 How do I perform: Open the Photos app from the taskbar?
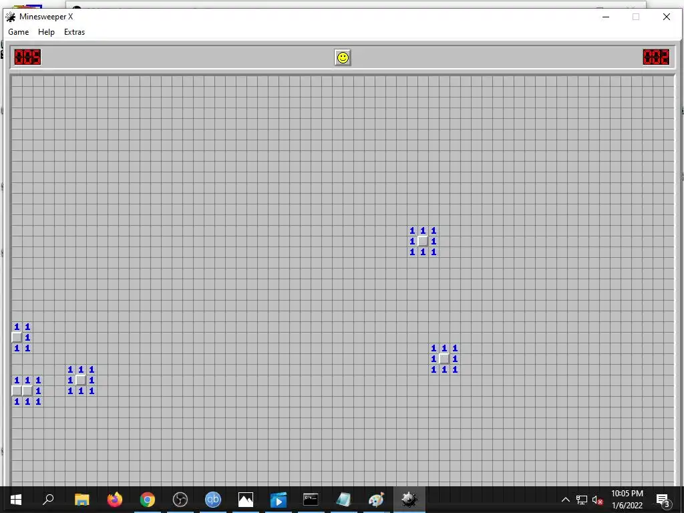[x=246, y=500]
